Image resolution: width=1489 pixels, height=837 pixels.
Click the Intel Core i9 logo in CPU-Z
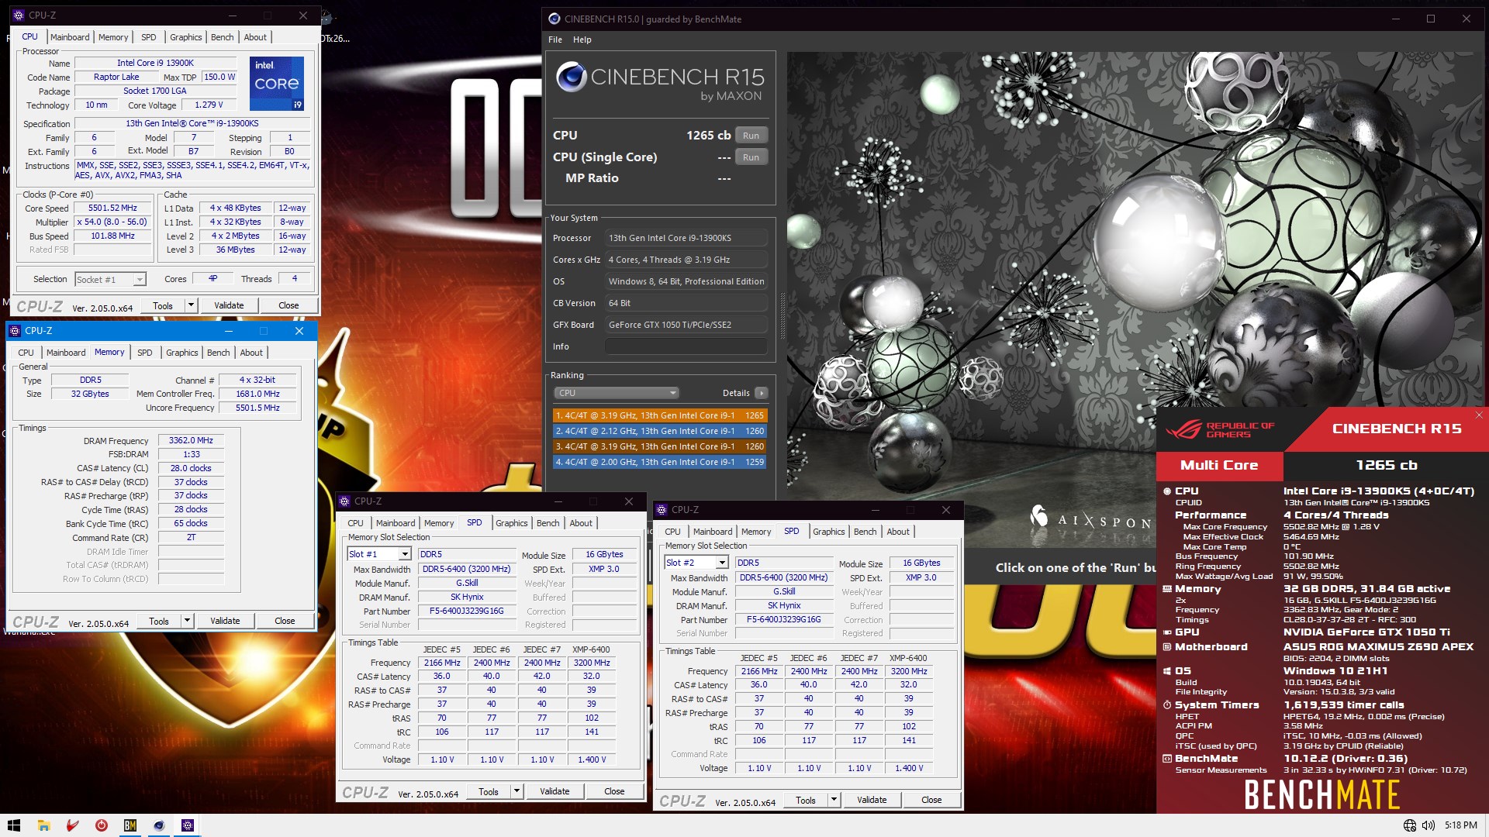(277, 83)
